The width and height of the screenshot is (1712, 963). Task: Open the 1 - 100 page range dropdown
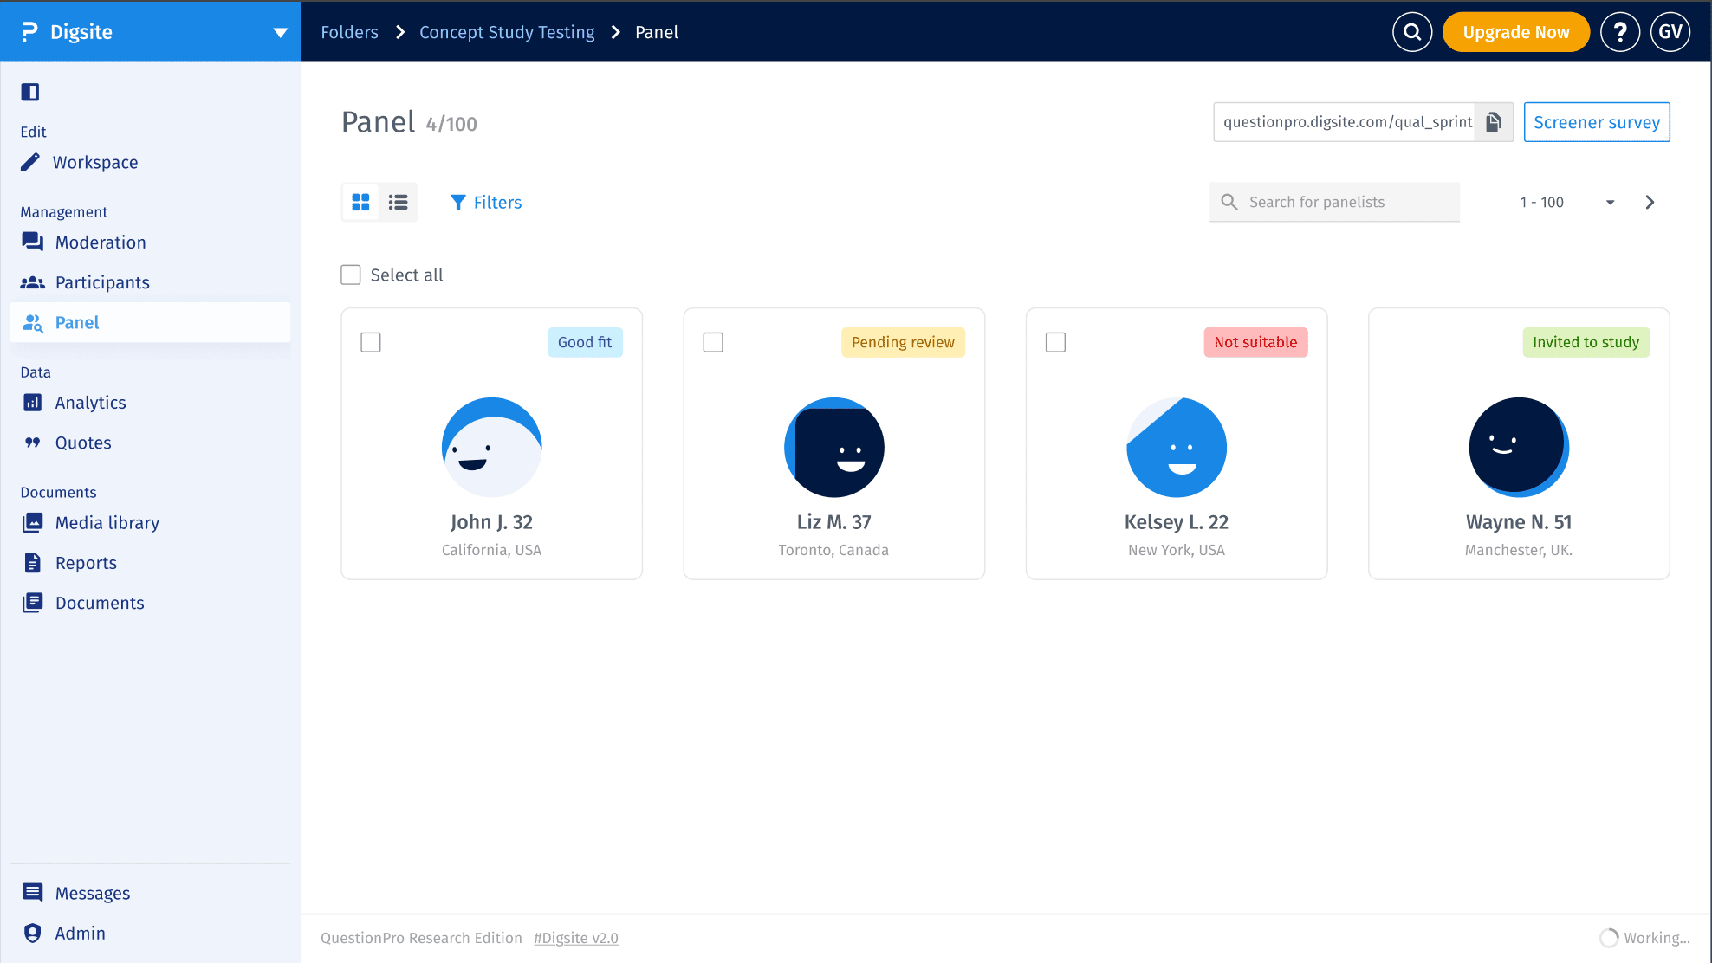point(1610,202)
